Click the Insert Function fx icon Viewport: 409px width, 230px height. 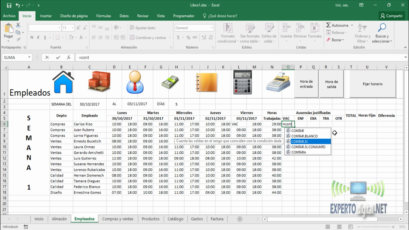[x=69, y=57]
